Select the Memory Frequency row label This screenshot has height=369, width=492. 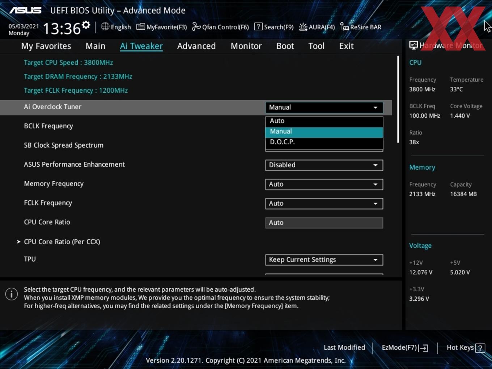point(54,184)
